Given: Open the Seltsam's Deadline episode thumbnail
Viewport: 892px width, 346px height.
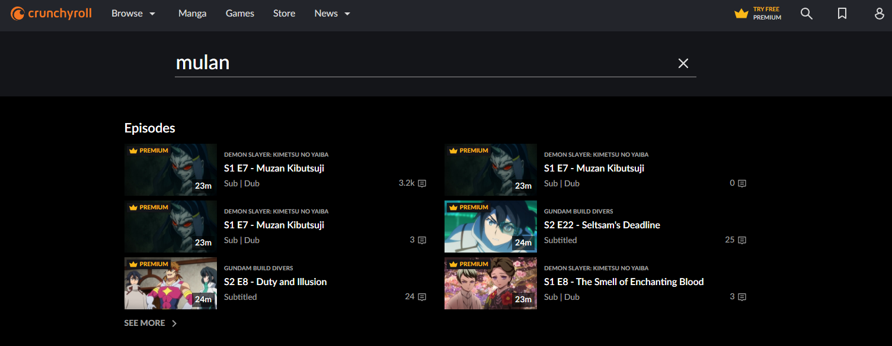Looking at the screenshot, I should [x=491, y=227].
